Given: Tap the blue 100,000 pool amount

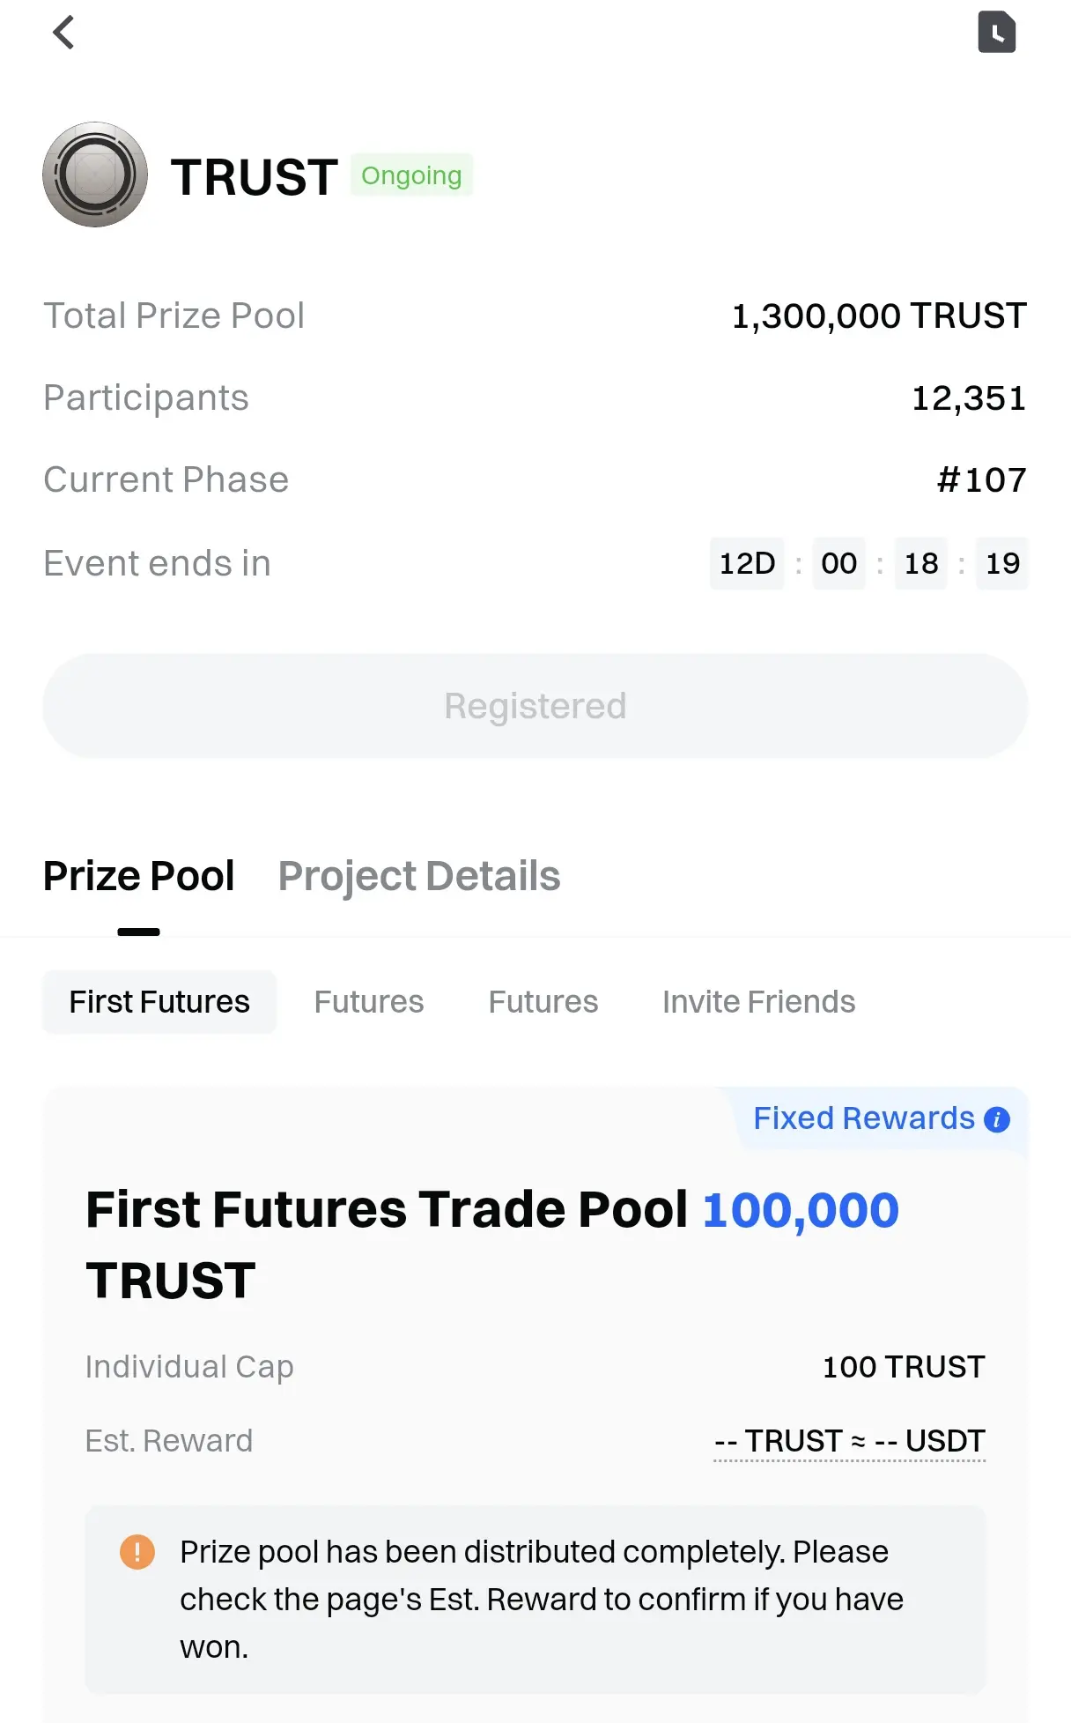Looking at the screenshot, I should pos(800,1209).
